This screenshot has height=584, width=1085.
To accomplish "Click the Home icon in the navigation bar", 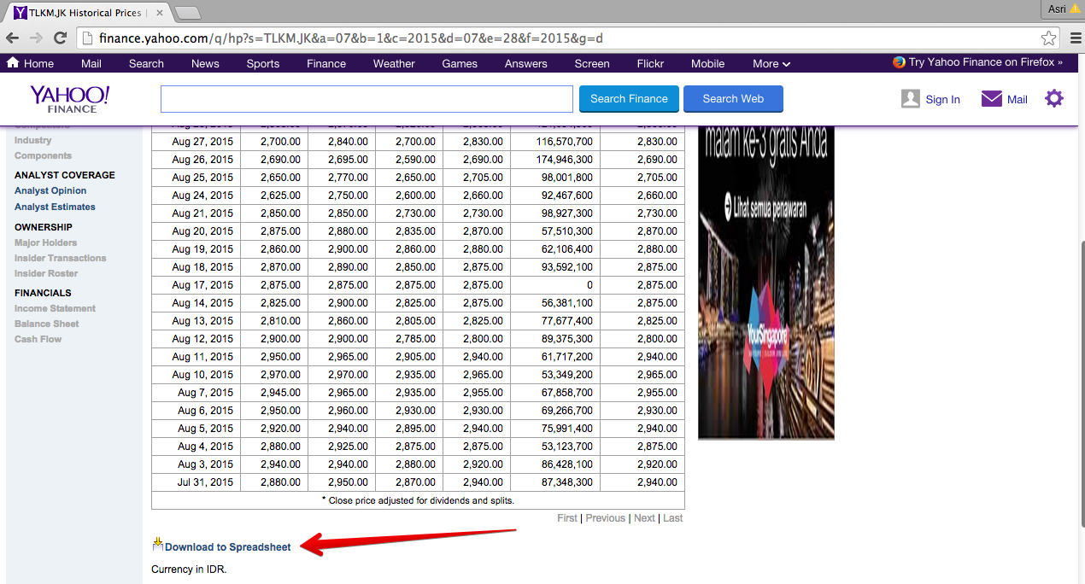I will click(12, 62).
